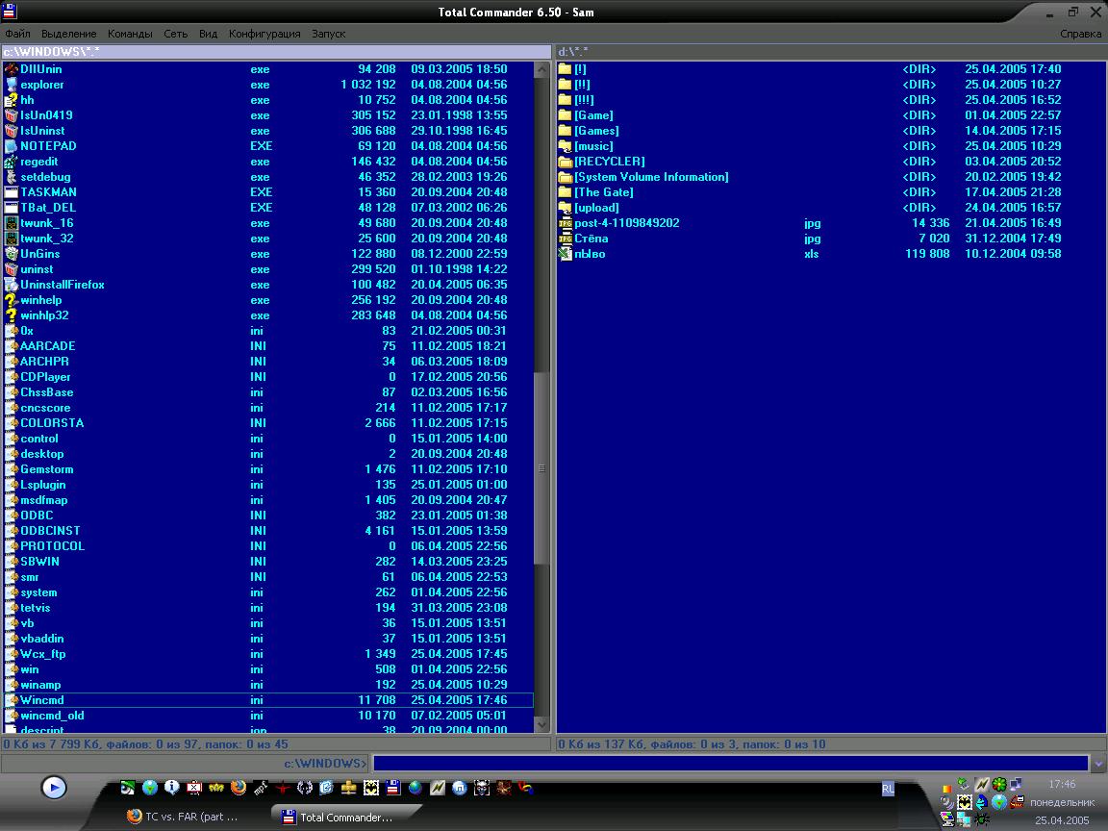This screenshot has width=1108, height=831.
Task: Open the Справка menu
Action: (1080, 34)
